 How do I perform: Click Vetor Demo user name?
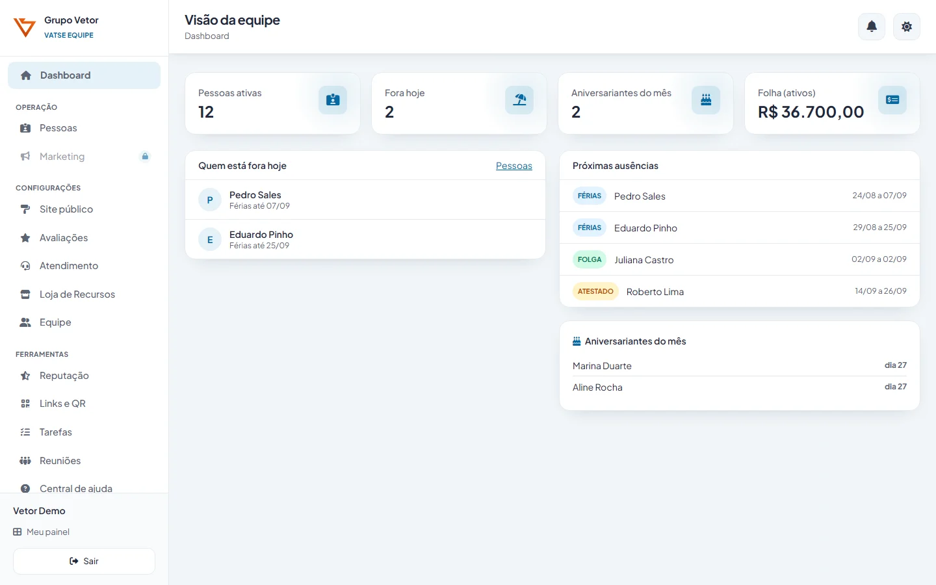39,511
